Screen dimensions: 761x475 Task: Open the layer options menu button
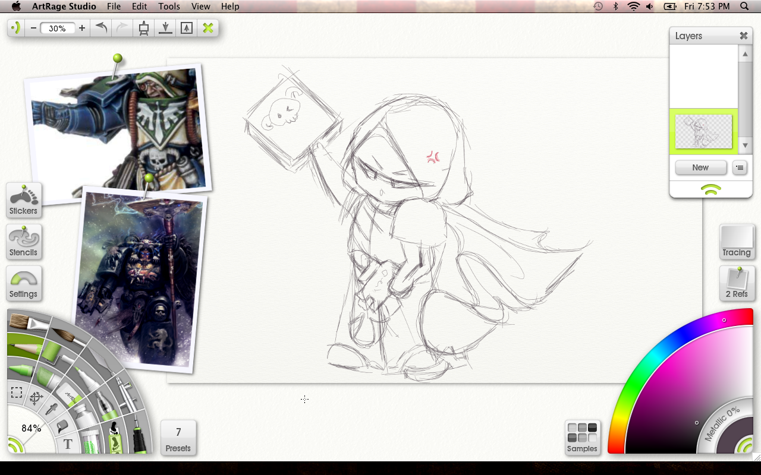coord(740,167)
